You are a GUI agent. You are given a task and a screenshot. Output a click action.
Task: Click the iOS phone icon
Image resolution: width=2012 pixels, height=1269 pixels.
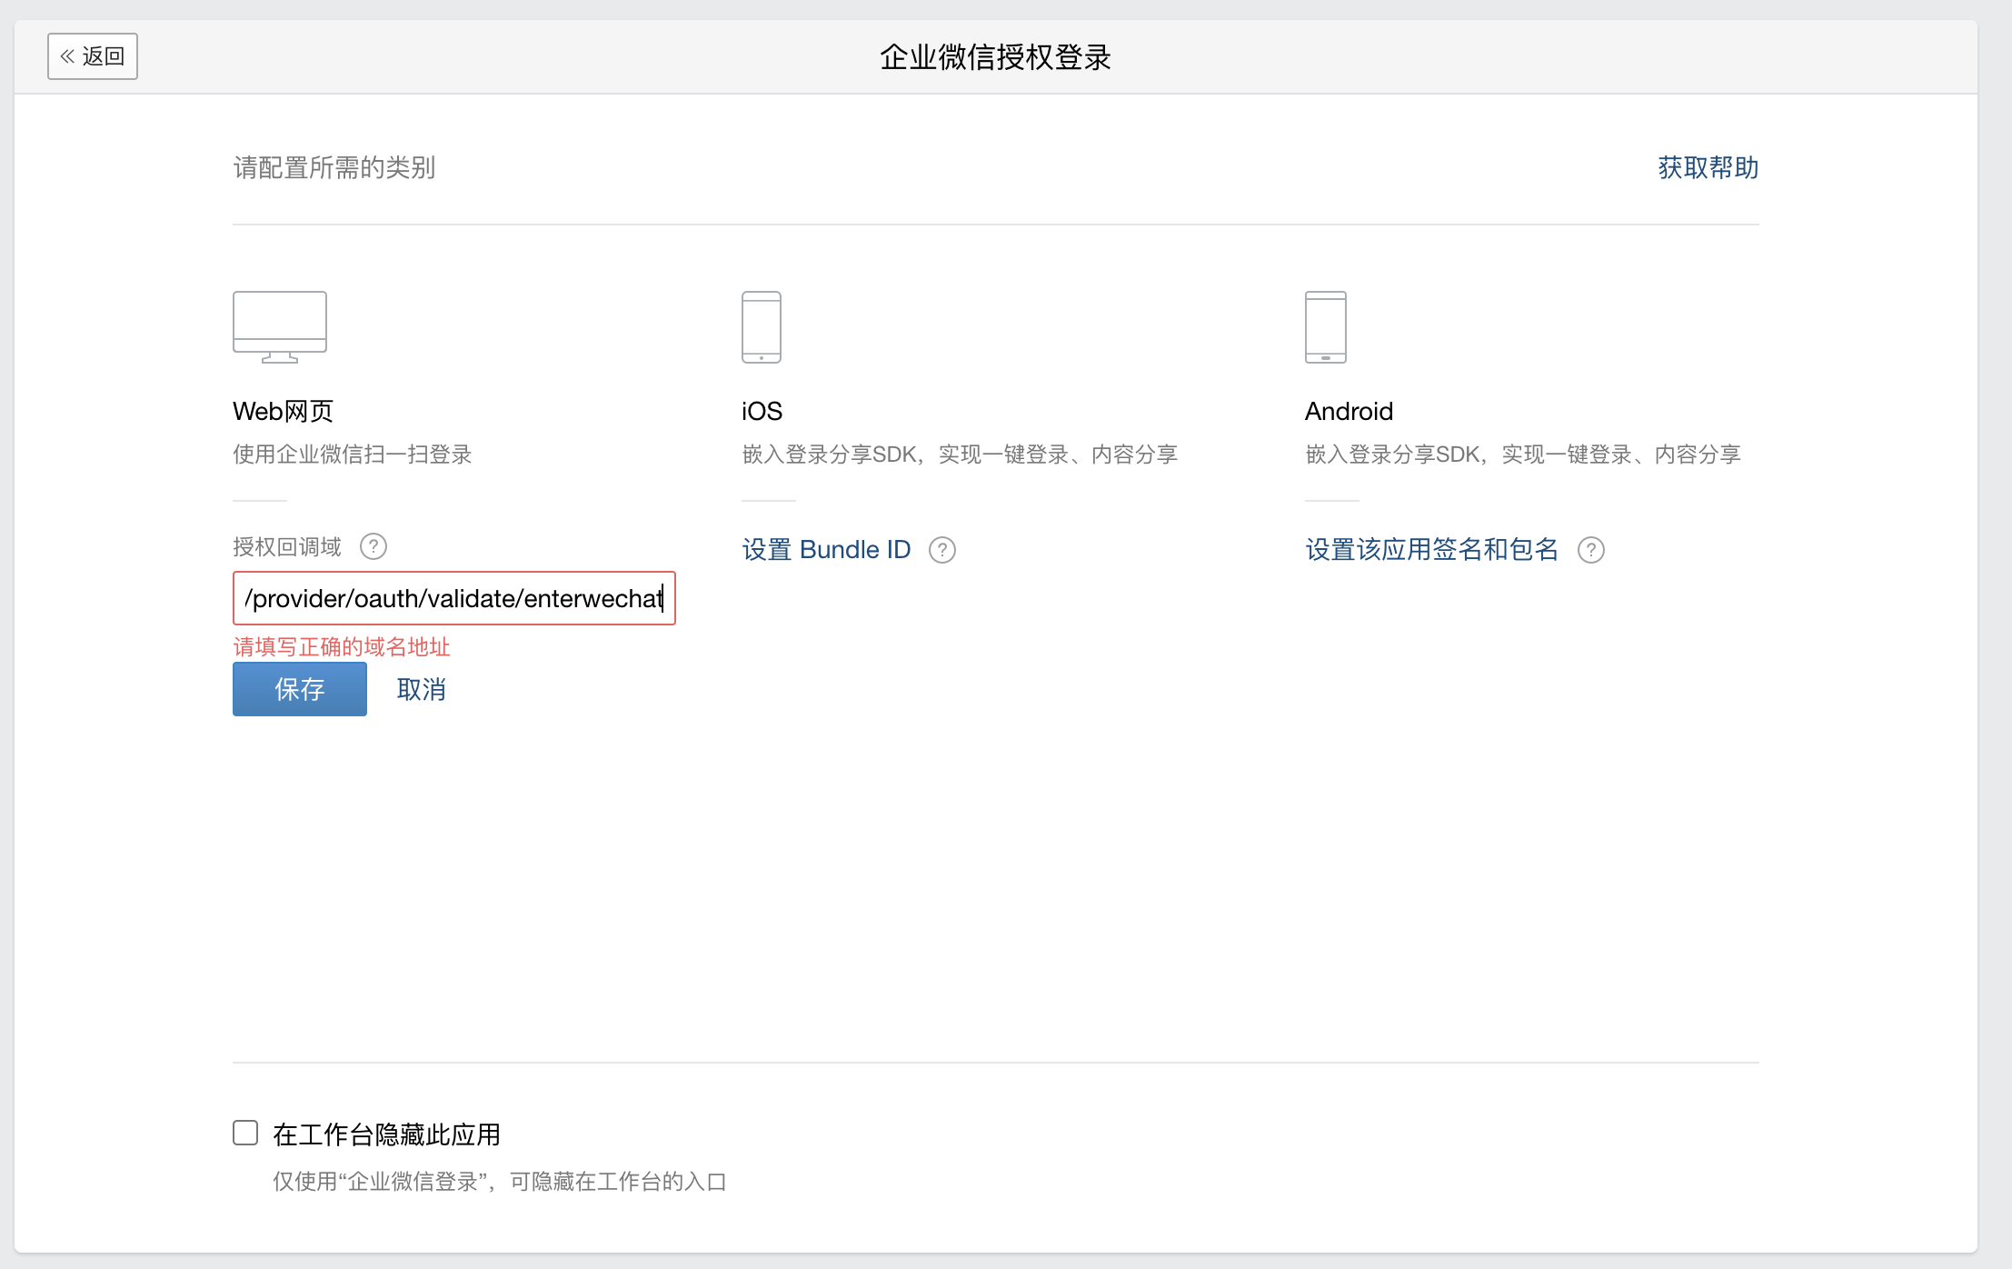tap(762, 327)
